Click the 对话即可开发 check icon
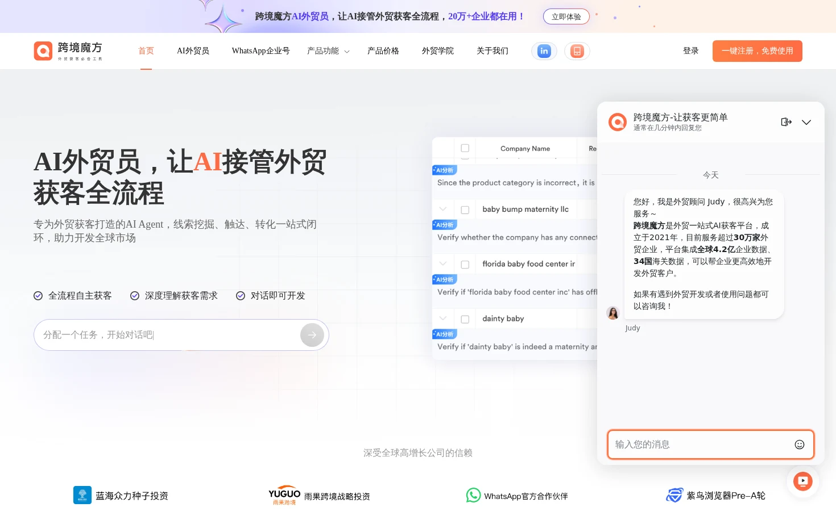The image size is (836, 524). (x=241, y=296)
